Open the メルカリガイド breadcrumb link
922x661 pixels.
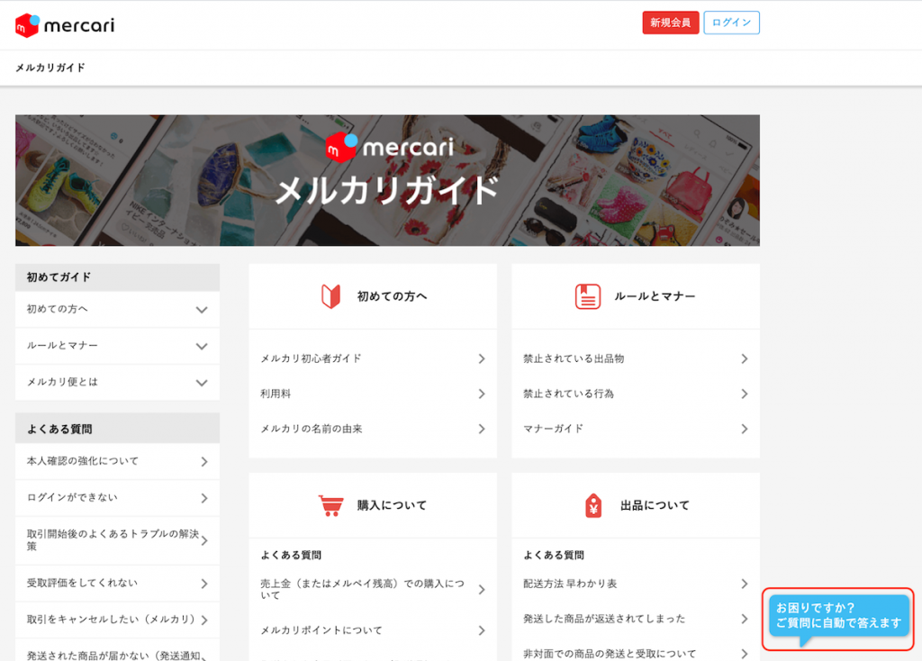tap(50, 68)
